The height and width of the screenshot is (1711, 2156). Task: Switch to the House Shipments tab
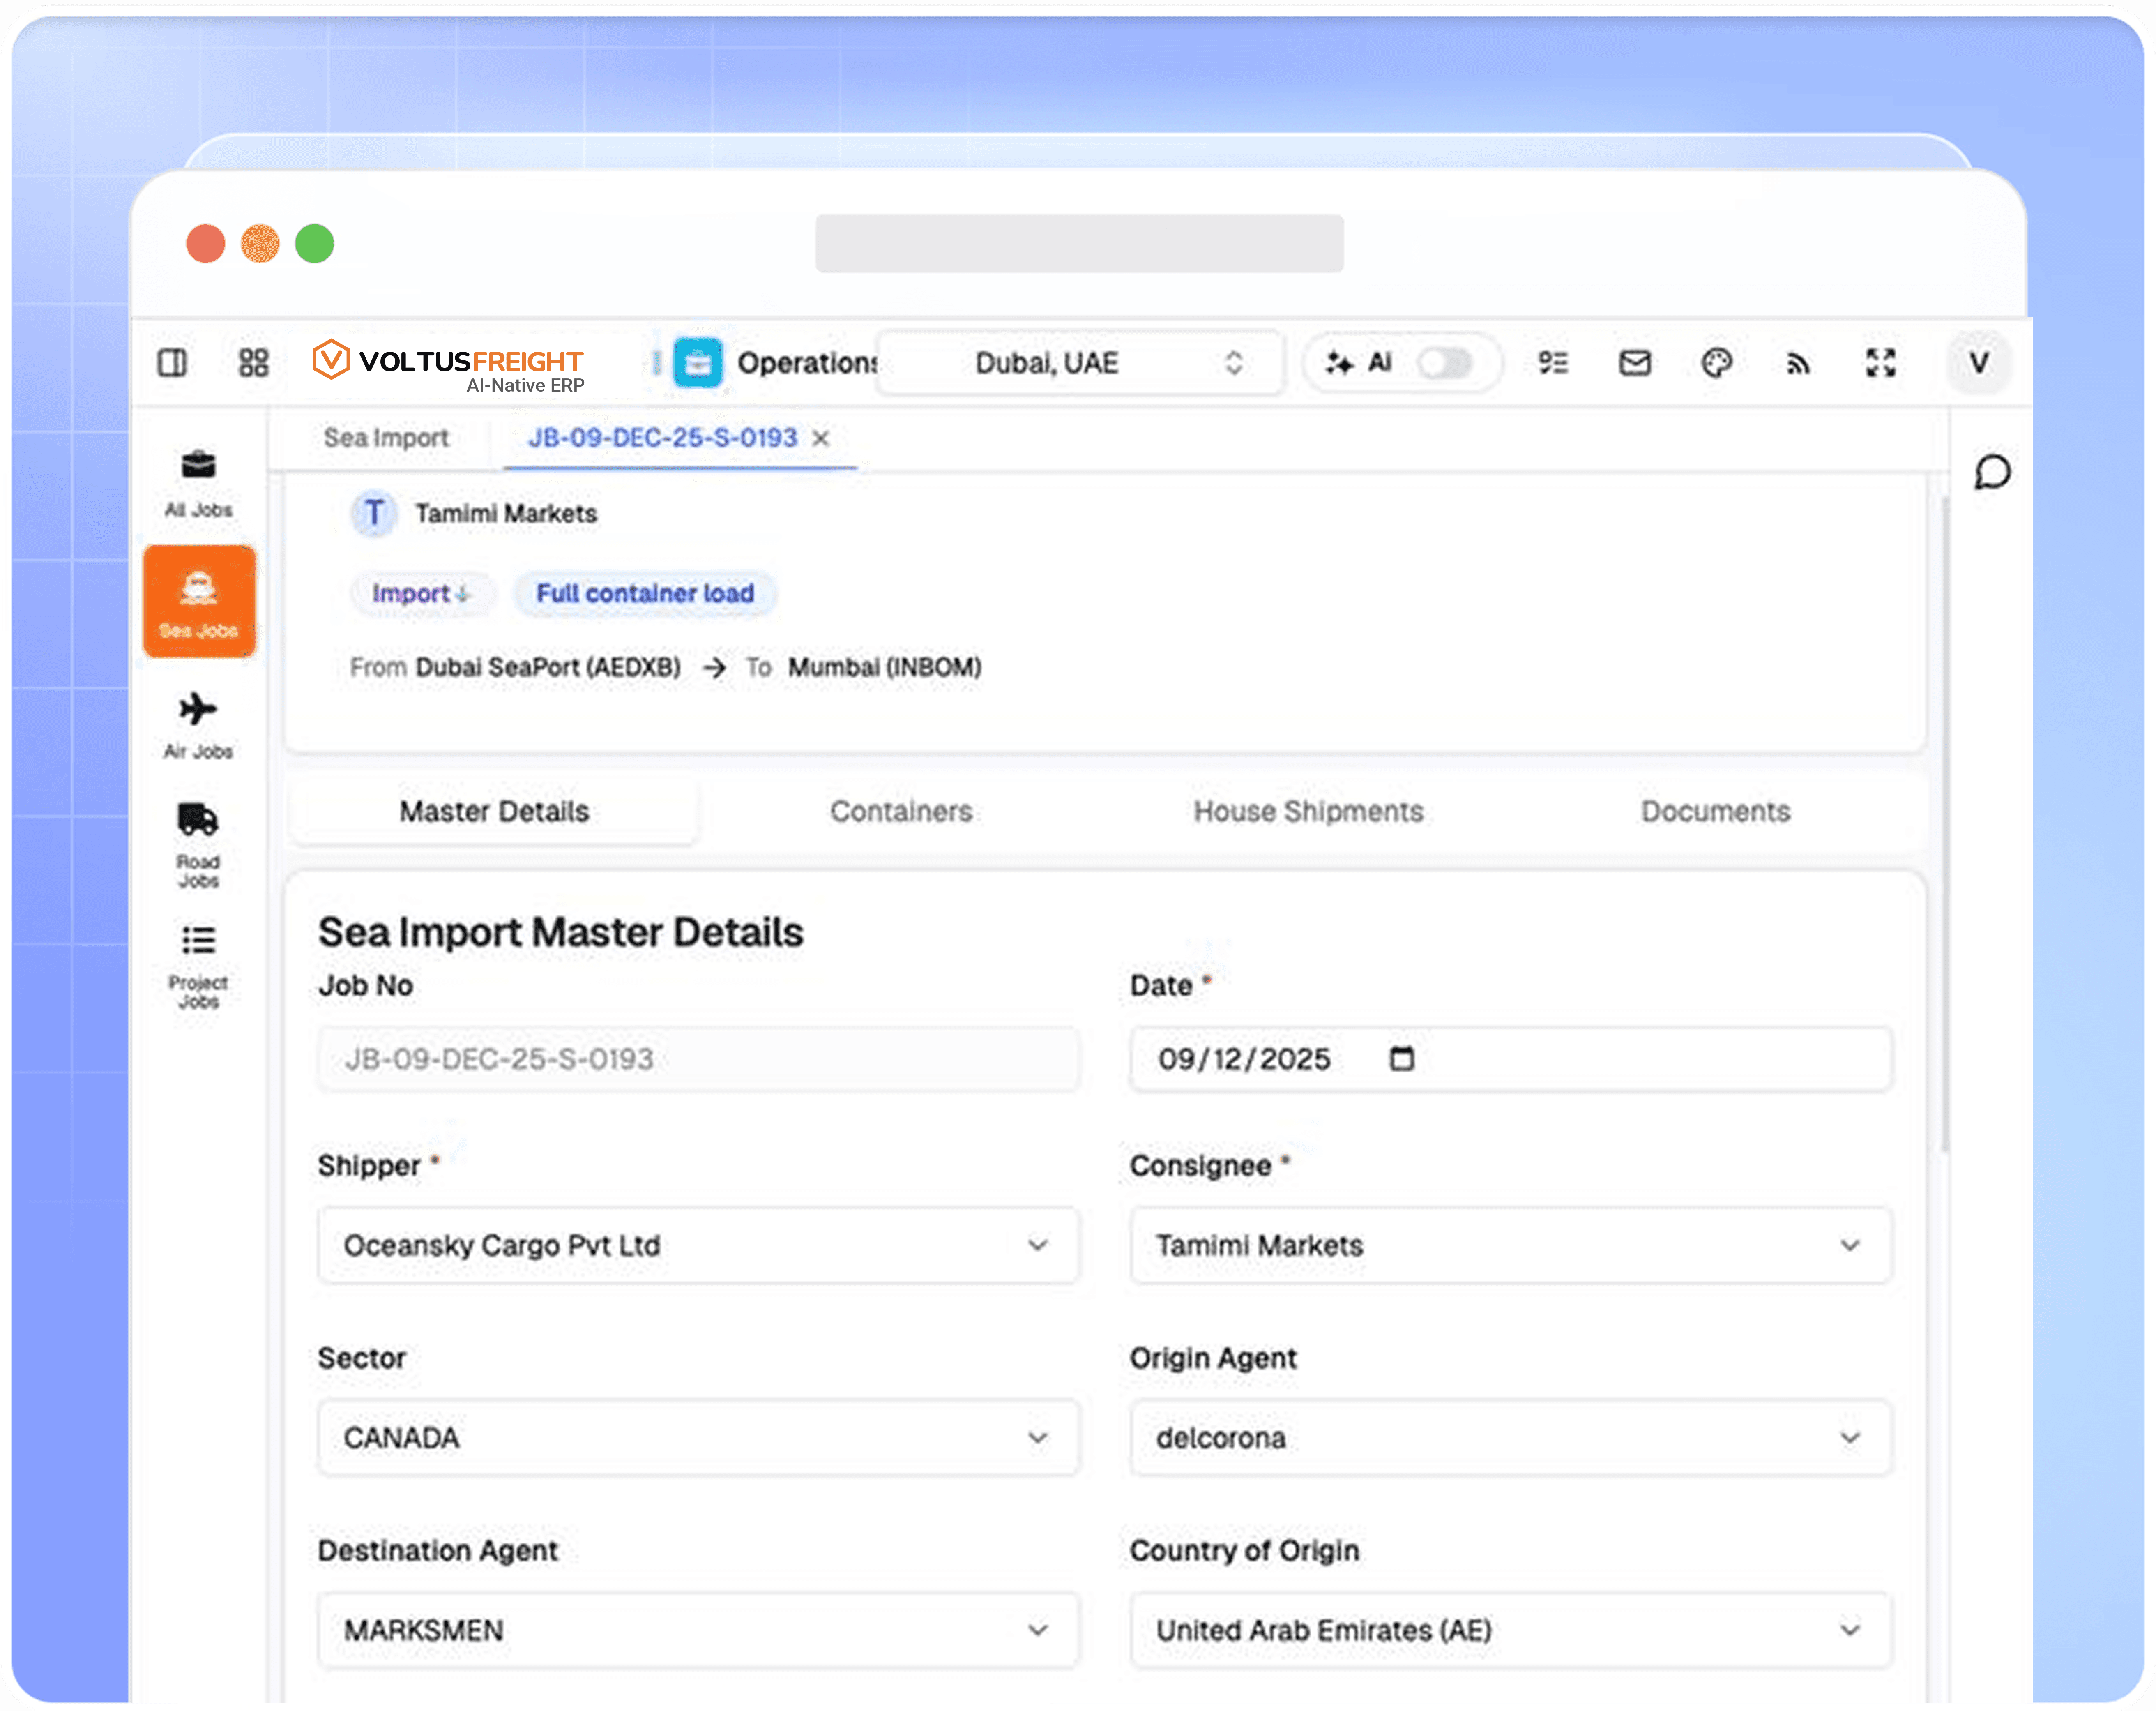(x=1308, y=811)
